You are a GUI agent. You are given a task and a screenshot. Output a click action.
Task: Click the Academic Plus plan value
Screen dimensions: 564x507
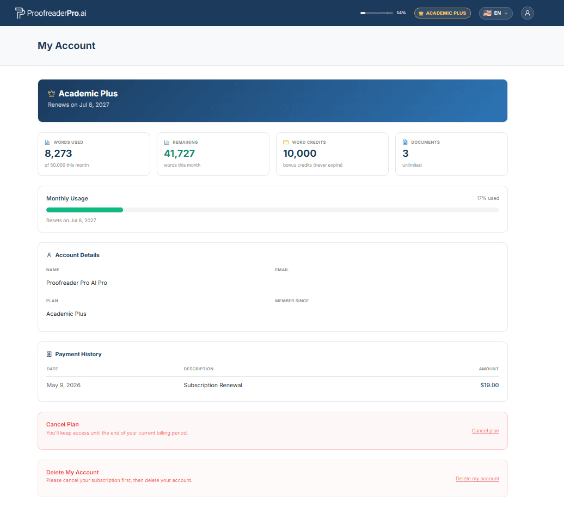66,314
